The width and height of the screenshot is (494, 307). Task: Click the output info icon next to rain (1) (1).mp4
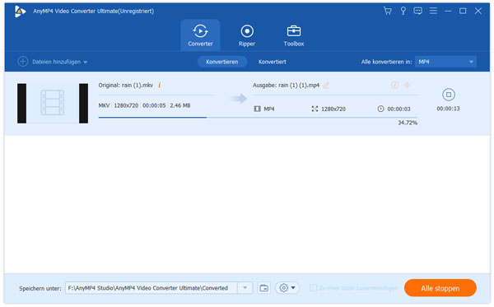pos(394,85)
